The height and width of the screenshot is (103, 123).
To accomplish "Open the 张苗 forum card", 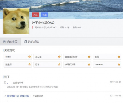I will pos(107,57).
